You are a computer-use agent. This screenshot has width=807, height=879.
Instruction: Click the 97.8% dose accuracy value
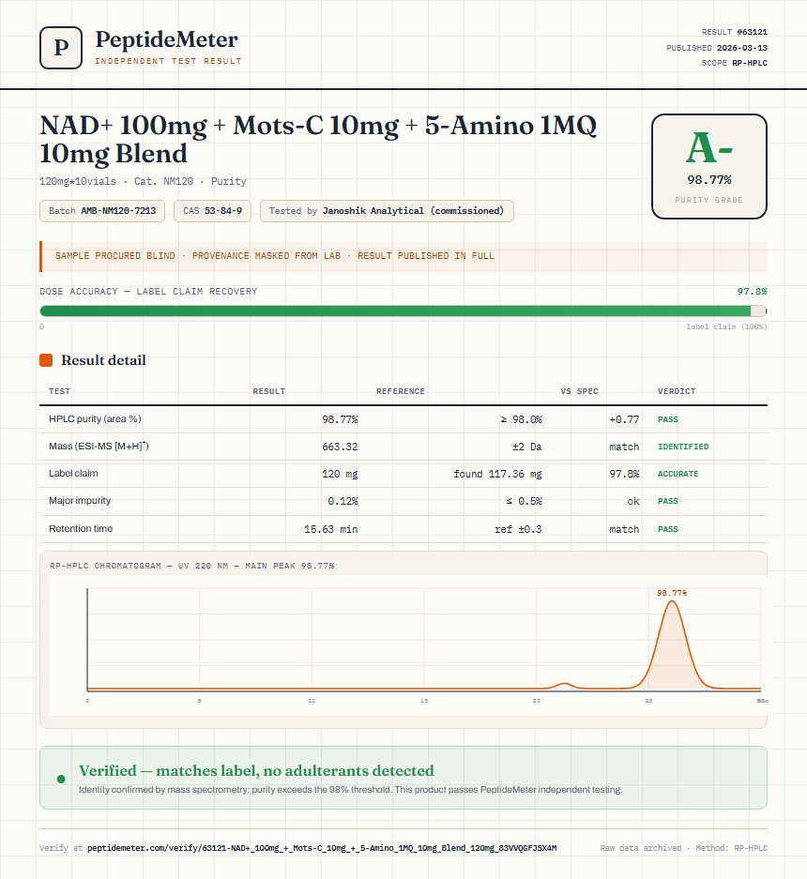(x=752, y=292)
